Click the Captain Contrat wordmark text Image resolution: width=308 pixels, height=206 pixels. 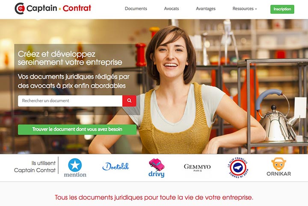click(x=59, y=8)
